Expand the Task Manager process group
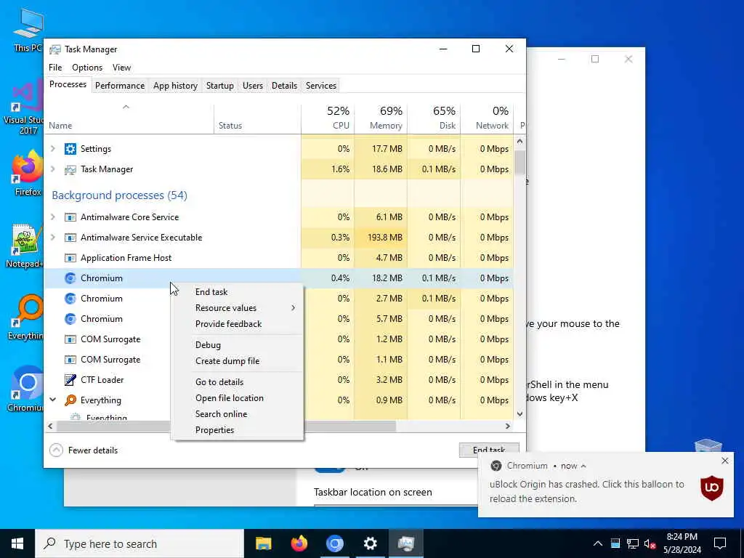 click(53, 169)
